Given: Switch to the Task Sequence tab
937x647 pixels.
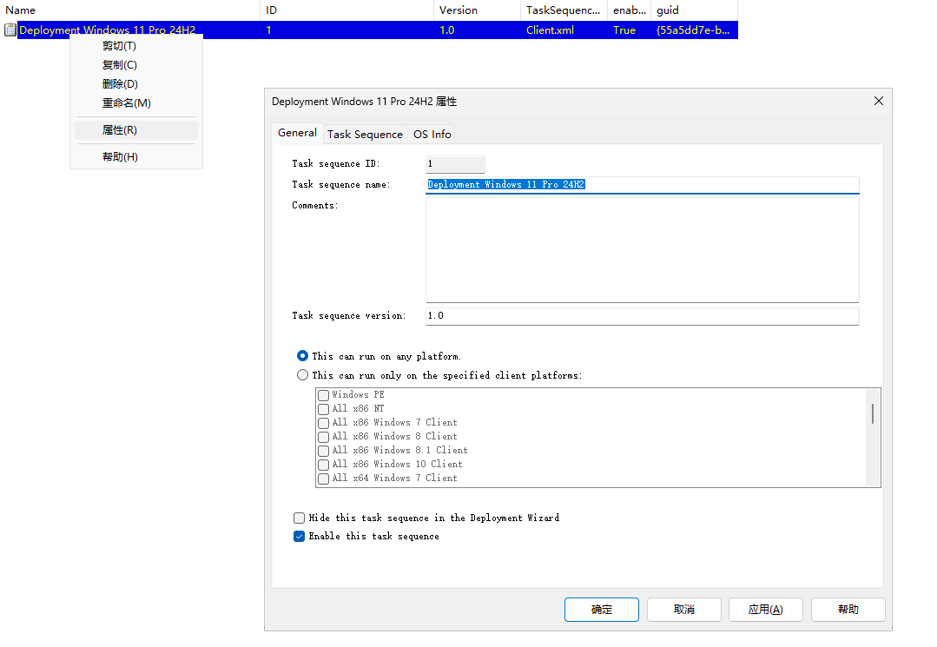Looking at the screenshot, I should (x=365, y=134).
